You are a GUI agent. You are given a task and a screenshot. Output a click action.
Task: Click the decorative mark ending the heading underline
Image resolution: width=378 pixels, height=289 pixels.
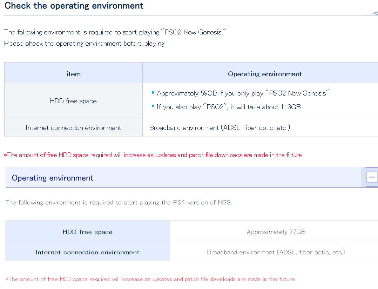372,14
